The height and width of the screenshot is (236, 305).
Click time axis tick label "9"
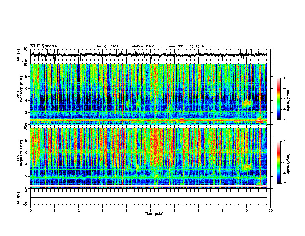246,211
